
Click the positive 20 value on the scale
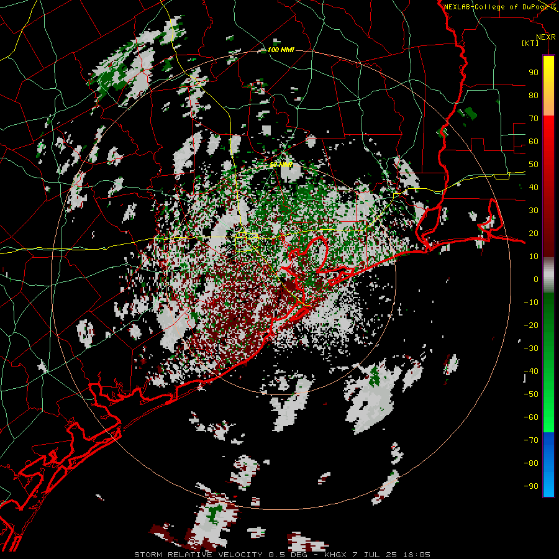[x=534, y=233]
